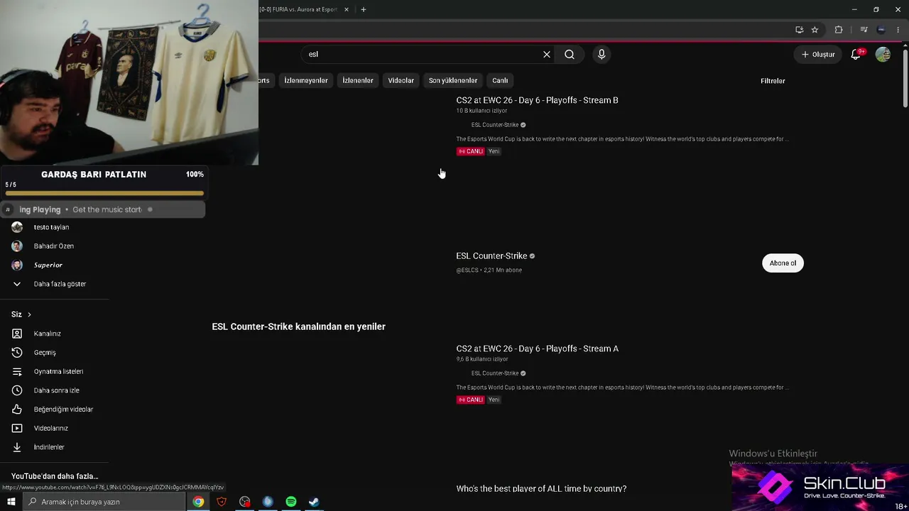Clear the YouTube search box text

[547, 54]
